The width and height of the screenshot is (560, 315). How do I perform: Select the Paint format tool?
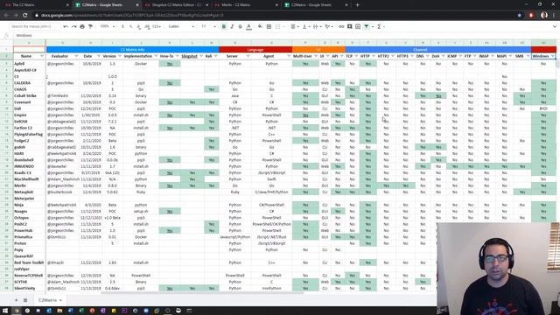point(90,26)
